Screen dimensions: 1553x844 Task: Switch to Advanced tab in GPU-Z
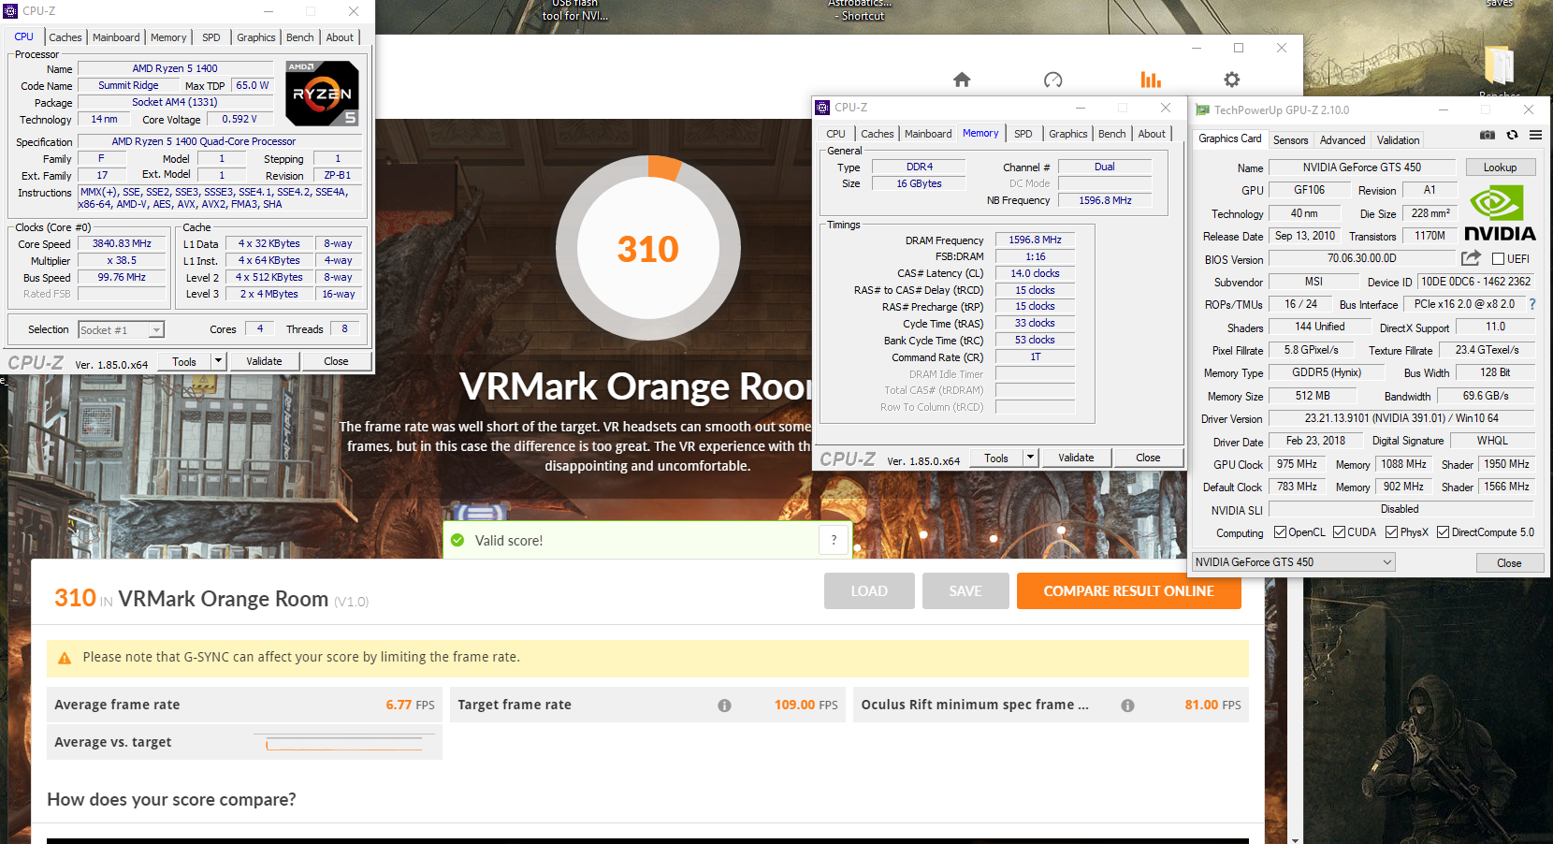pos(1343,140)
